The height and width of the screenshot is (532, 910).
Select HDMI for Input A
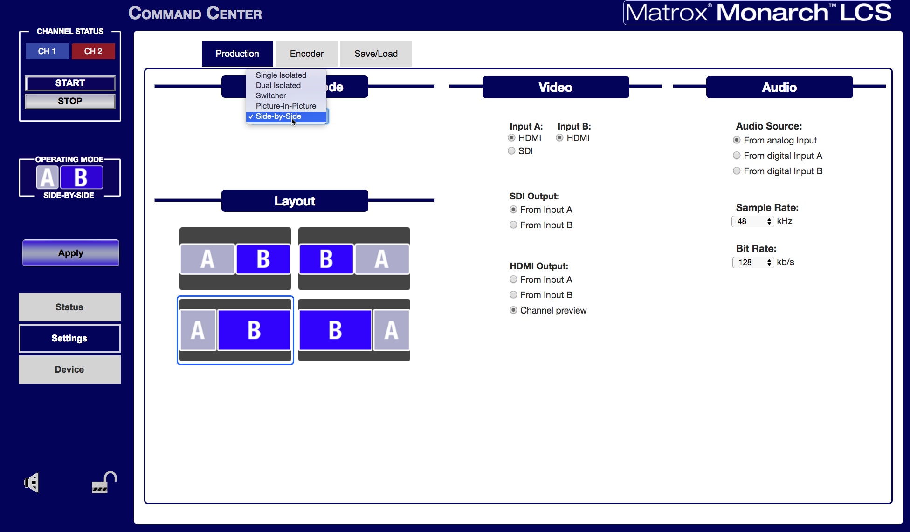pos(511,138)
